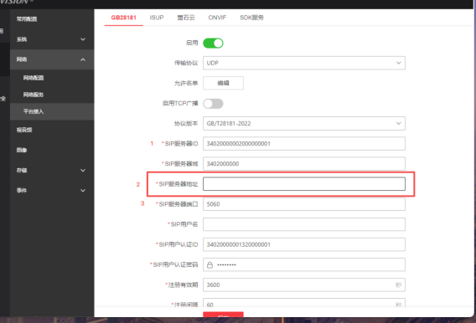Open 图像 in the sidebar
This screenshot has width=476, height=323.
52,150
